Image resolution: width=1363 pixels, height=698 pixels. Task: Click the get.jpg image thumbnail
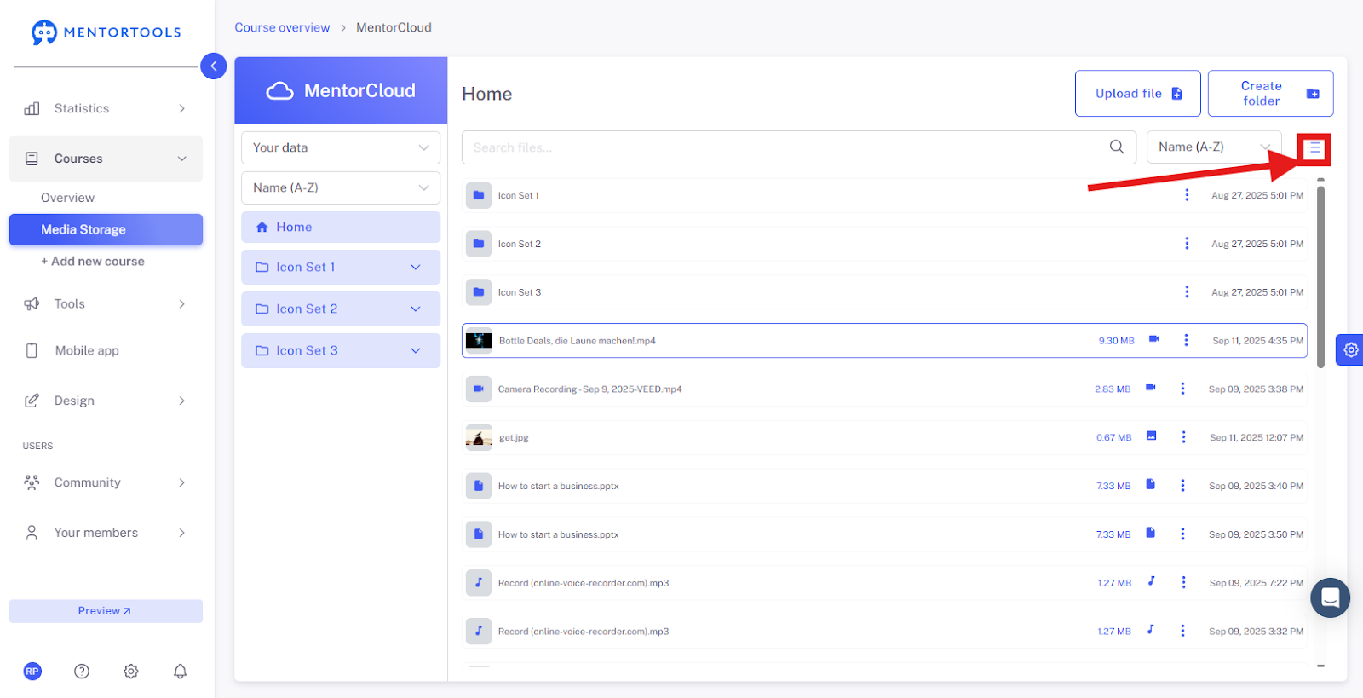[479, 438]
